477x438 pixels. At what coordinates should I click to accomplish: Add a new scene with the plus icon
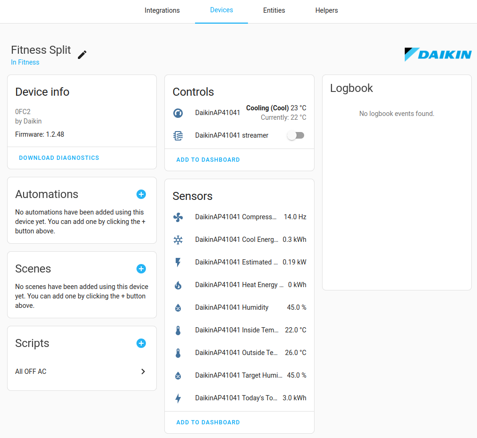click(x=141, y=269)
